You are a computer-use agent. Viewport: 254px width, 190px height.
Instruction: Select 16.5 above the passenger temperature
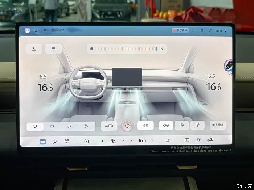210,76
